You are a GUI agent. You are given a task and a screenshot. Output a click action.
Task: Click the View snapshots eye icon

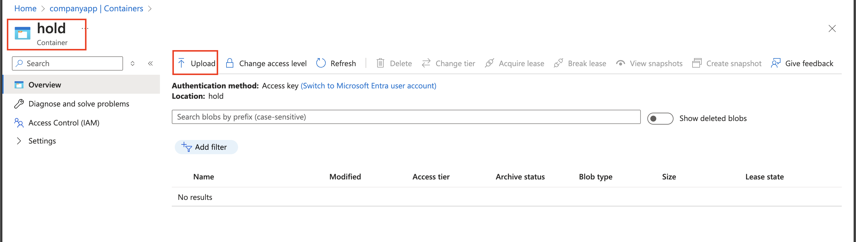620,63
